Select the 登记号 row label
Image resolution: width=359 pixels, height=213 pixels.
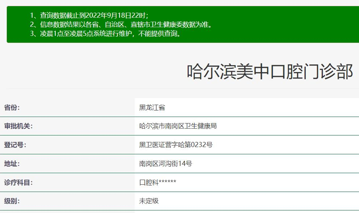15,145
